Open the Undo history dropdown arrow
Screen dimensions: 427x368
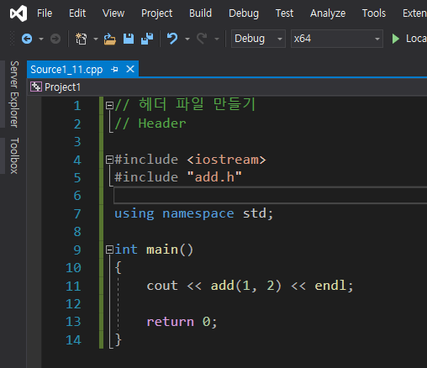point(187,39)
